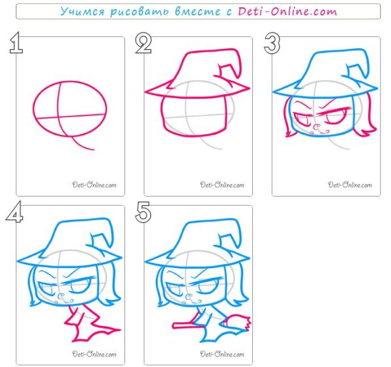This screenshot has height=367, width=391.
Task: Click the step 5 number icon
Action: (143, 212)
